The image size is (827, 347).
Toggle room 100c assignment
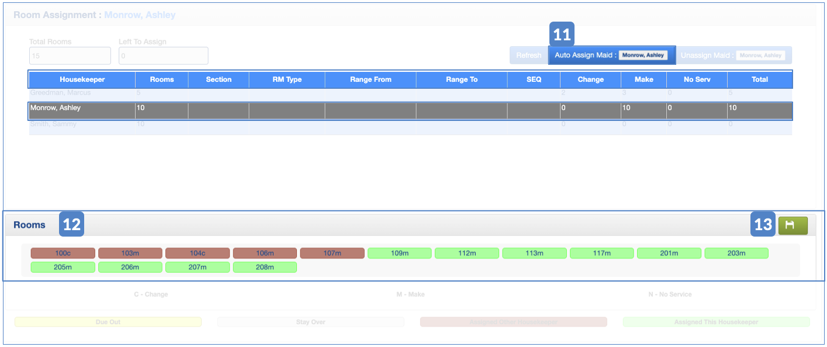tap(63, 253)
